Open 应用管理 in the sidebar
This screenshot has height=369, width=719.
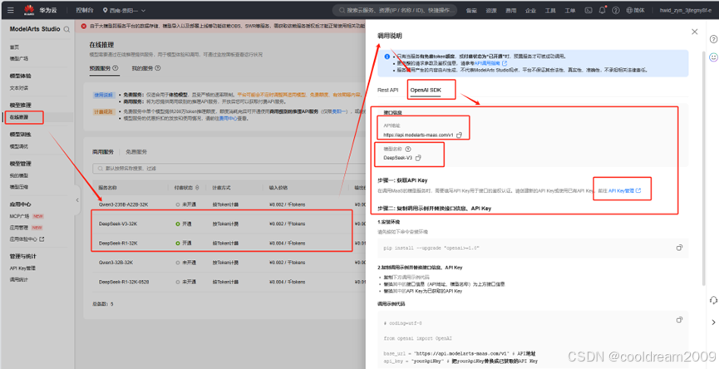pos(19,228)
